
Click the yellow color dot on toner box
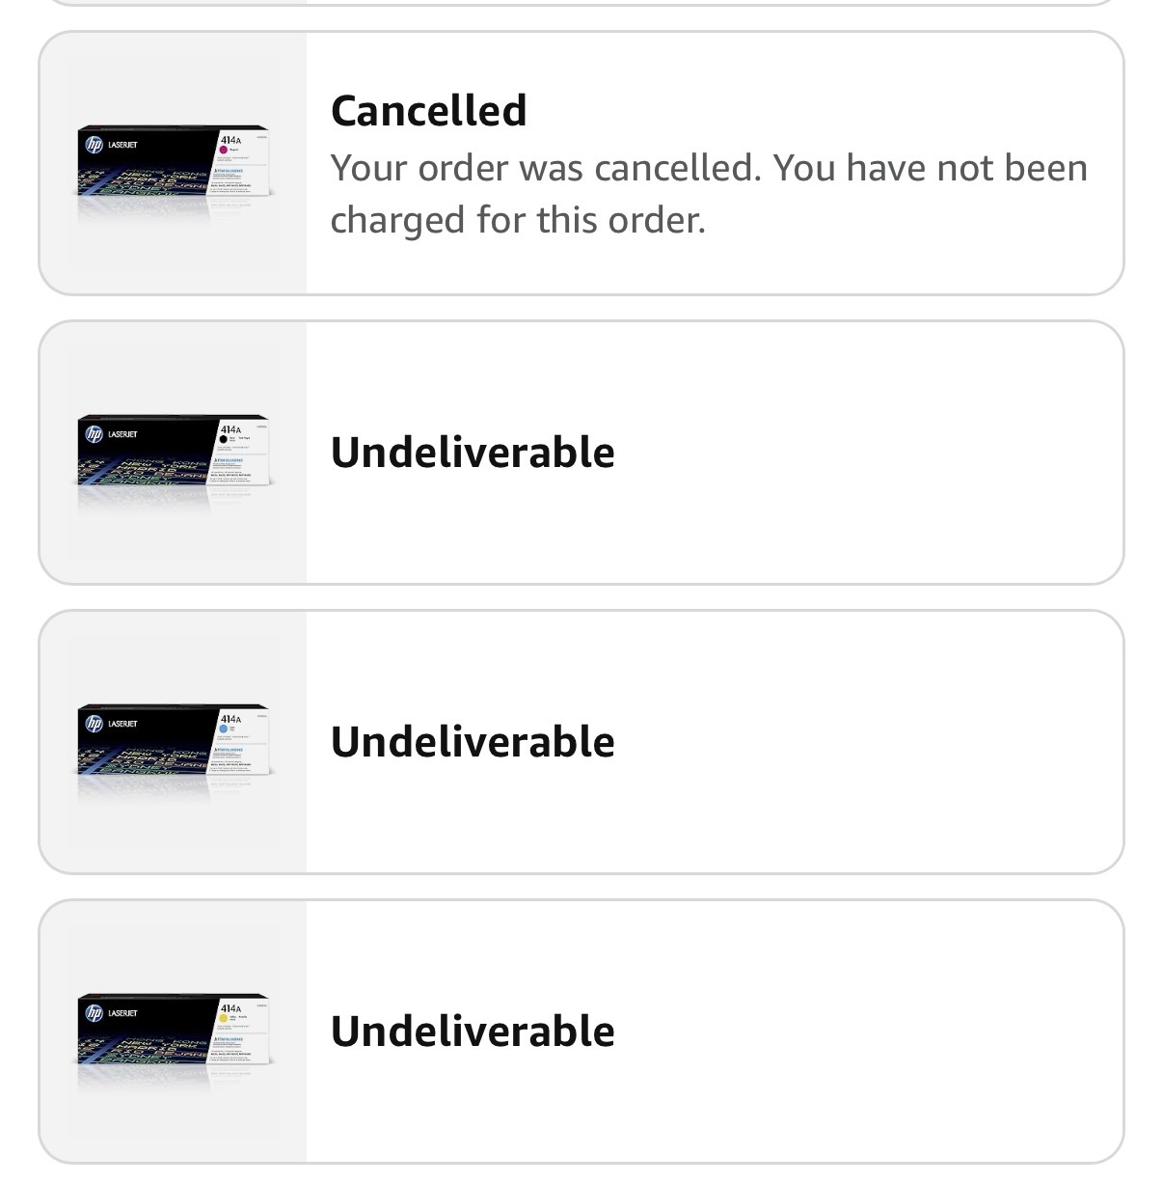(x=224, y=1019)
